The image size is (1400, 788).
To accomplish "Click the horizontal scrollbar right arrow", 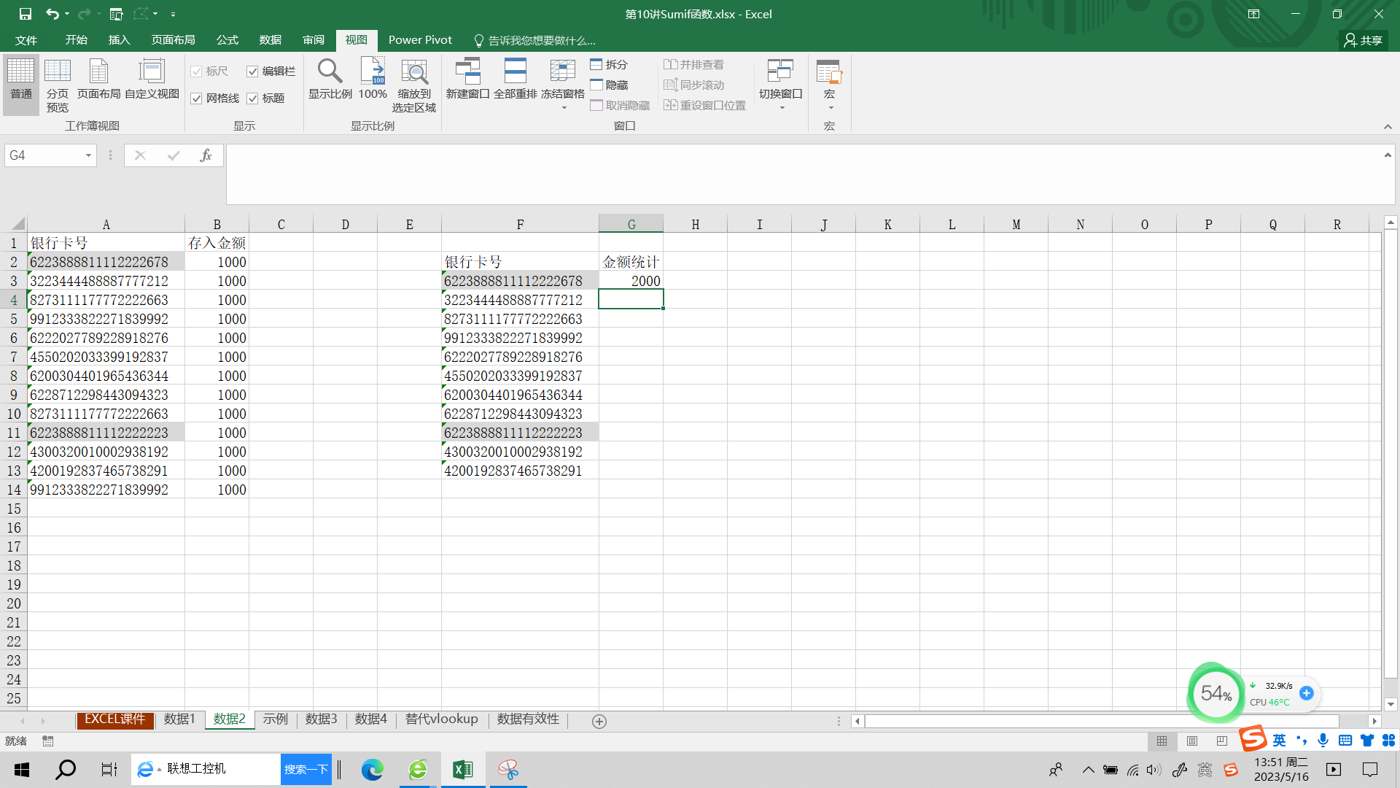I will [x=1374, y=721].
